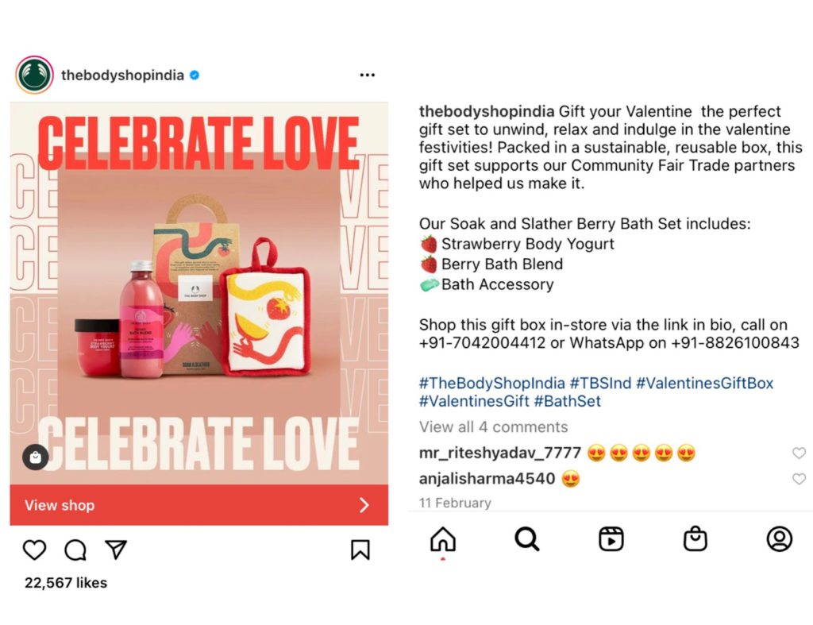813x625 pixels.
Task: Like the post with the heart icon
Action: click(34, 550)
